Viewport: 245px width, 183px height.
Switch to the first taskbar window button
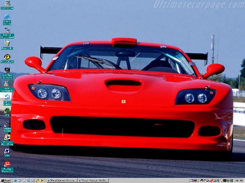click(62, 181)
